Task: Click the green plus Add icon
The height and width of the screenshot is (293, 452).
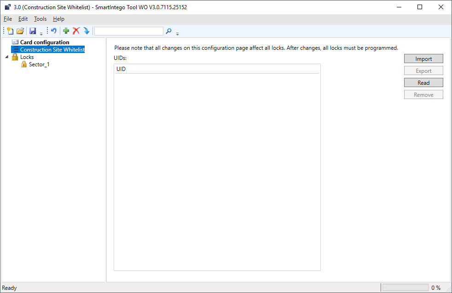Action: [66, 31]
